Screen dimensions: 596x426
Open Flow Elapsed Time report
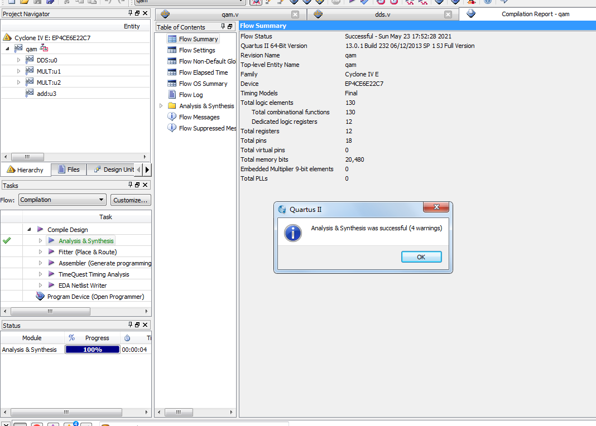(203, 72)
